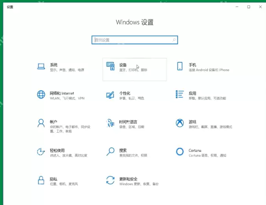This screenshot has height=205, width=266.
Task: Select the 游戏 title text
Action: tap(192, 122)
